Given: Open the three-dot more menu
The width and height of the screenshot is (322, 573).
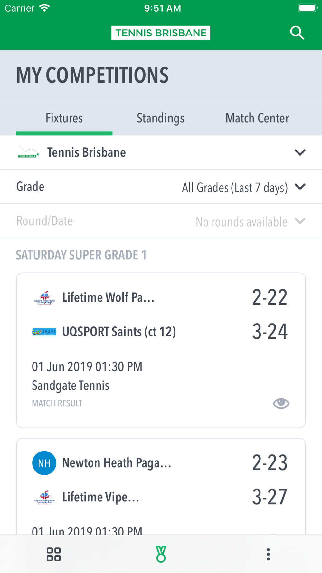Looking at the screenshot, I should (x=268, y=554).
